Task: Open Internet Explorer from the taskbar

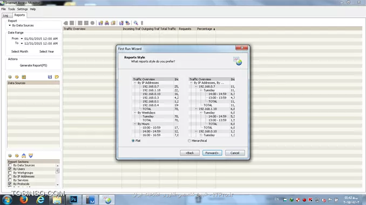Action: point(40,200)
